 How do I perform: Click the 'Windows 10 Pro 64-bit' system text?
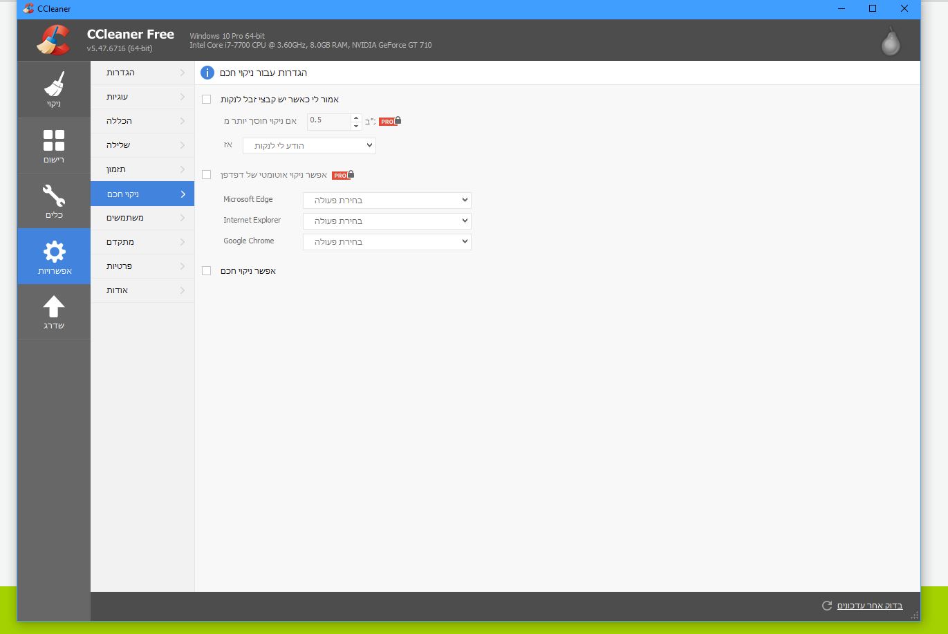coord(227,36)
